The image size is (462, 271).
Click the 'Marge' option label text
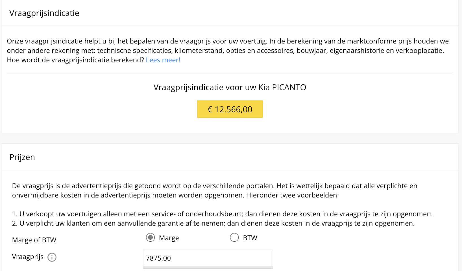(x=169, y=238)
